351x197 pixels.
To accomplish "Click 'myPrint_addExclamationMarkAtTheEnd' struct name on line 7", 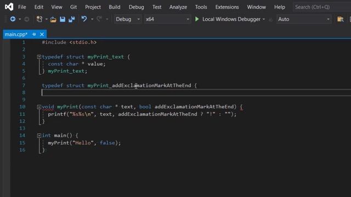I will point(139,85).
